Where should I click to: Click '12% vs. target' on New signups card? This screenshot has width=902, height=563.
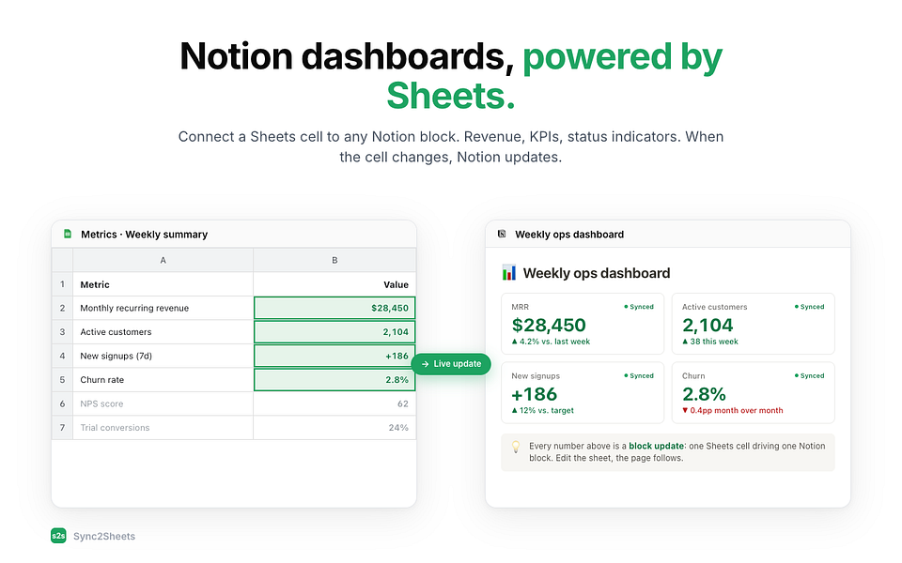542,410
